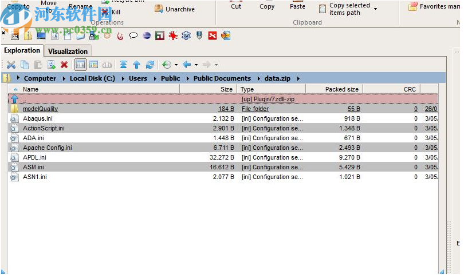Click the speech bubble icon in the launcher bar
This screenshot has width=464, height=278.
133,35
